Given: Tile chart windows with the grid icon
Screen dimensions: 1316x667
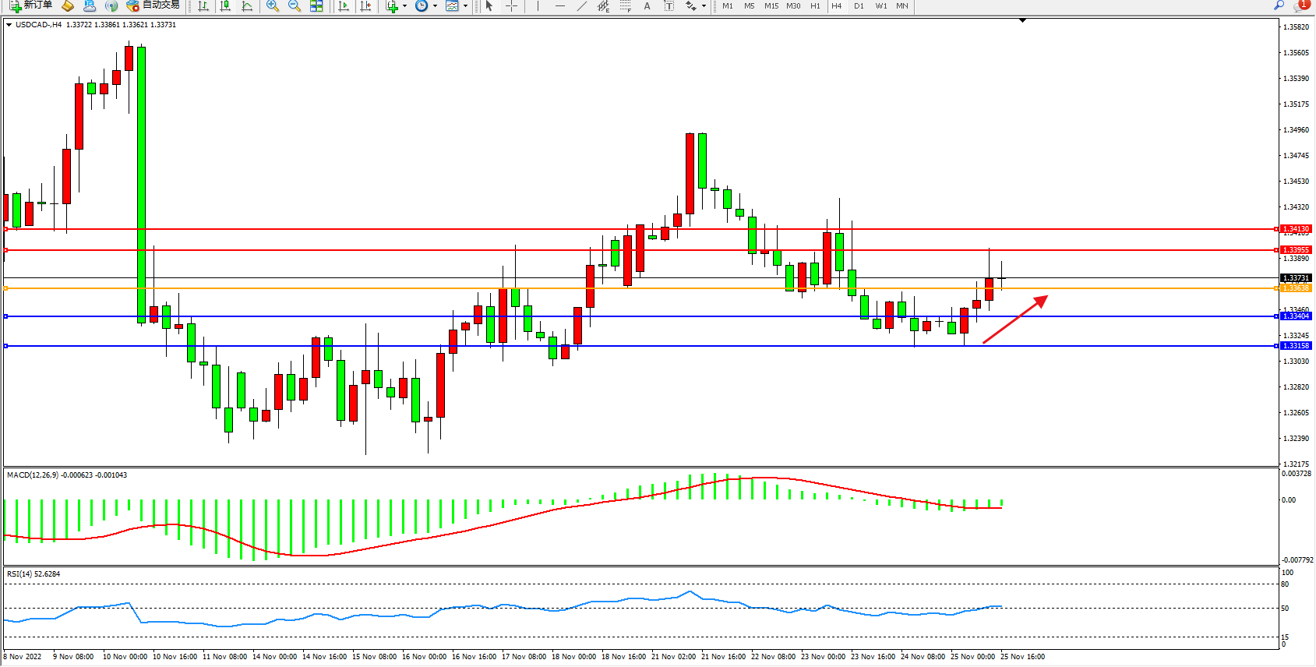Looking at the screenshot, I should click(316, 6).
